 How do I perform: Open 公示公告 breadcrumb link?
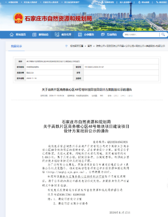[130, 46]
